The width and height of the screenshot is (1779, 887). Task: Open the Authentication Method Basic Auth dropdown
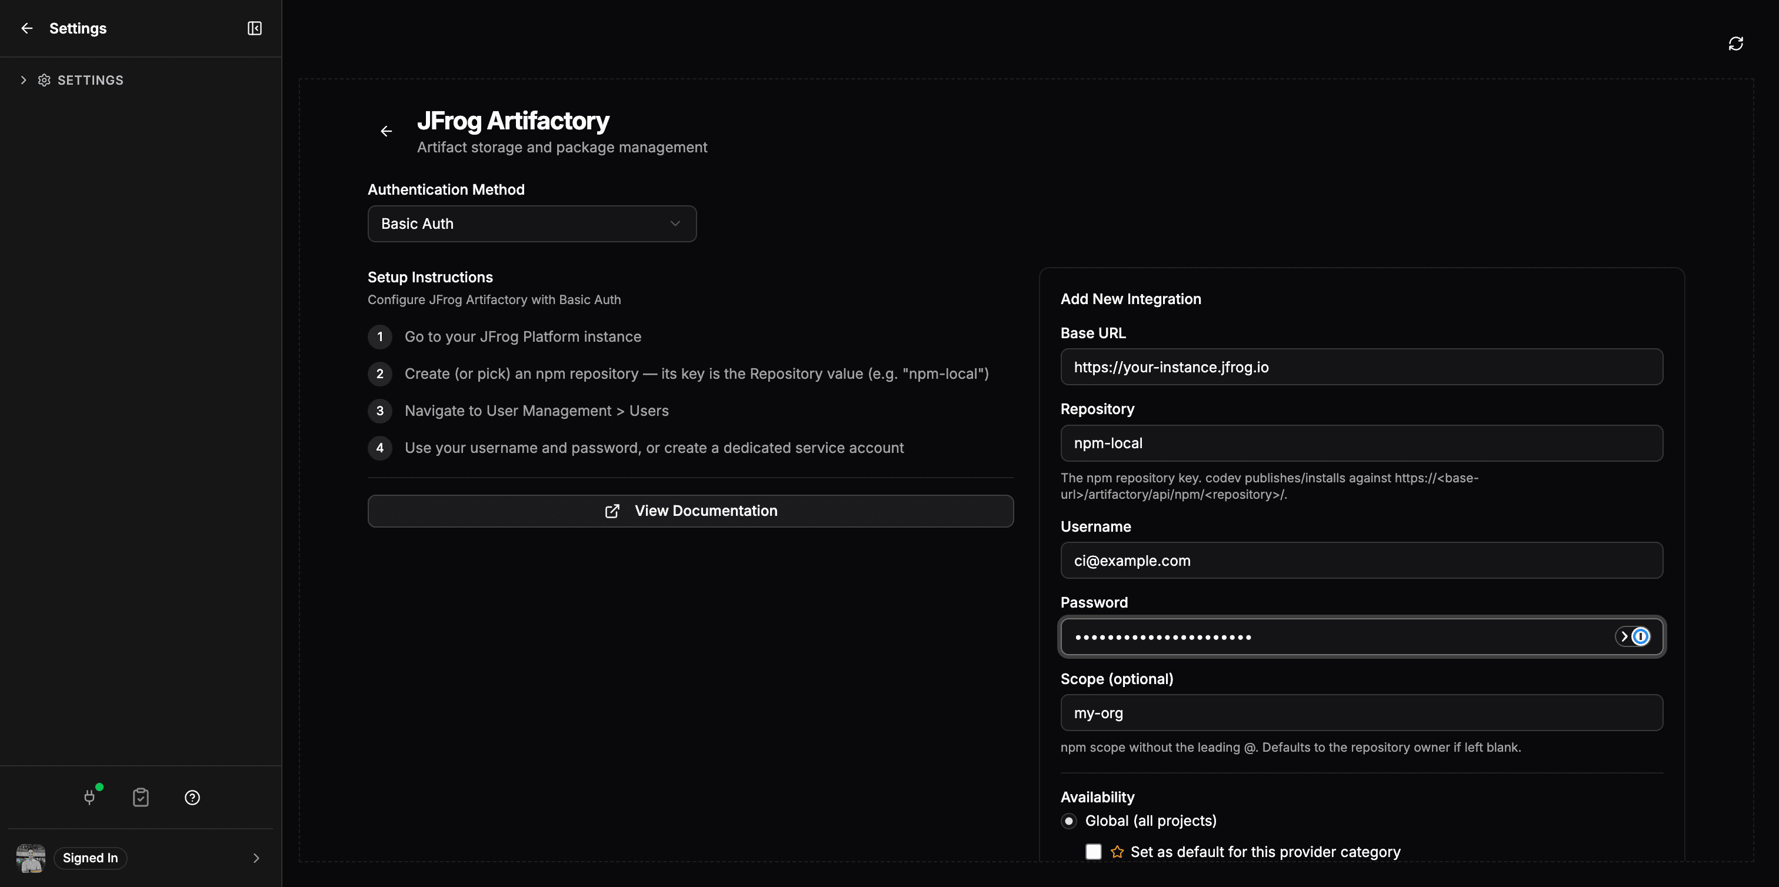532,224
